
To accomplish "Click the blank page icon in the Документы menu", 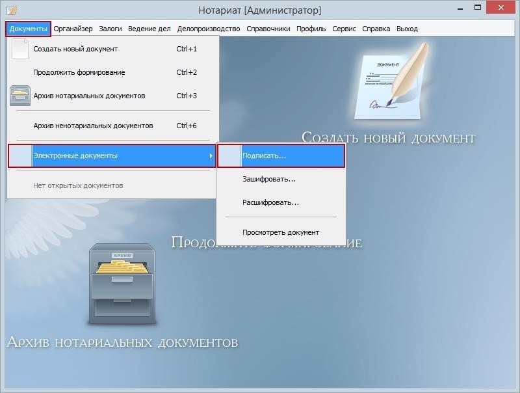I will pyautogui.click(x=20, y=49).
